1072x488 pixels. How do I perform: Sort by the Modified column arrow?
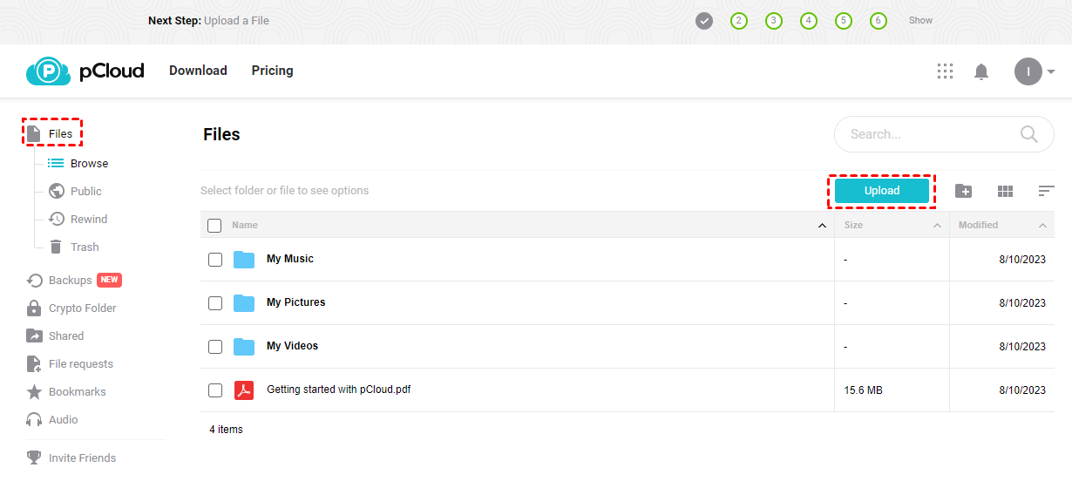click(1042, 226)
